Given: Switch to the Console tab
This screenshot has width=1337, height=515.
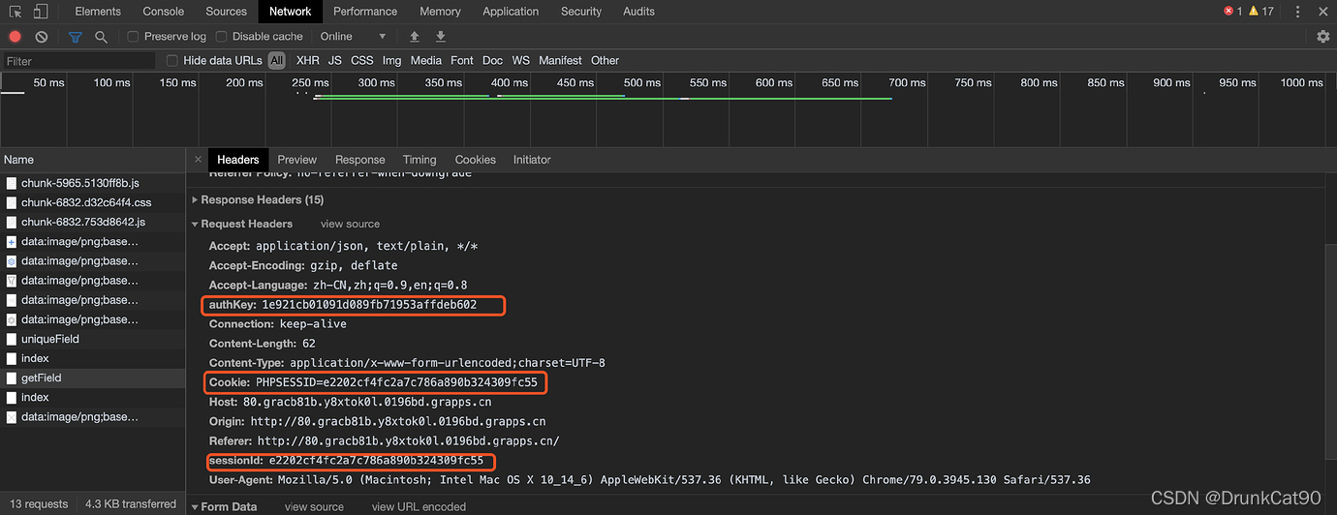Looking at the screenshot, I should tap(164, 12).
